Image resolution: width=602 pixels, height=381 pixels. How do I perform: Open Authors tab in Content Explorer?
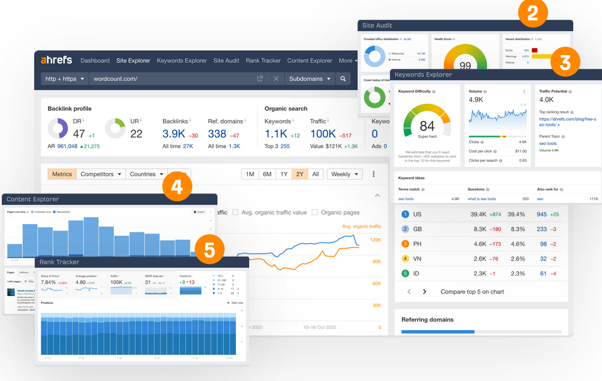(24, 273)
